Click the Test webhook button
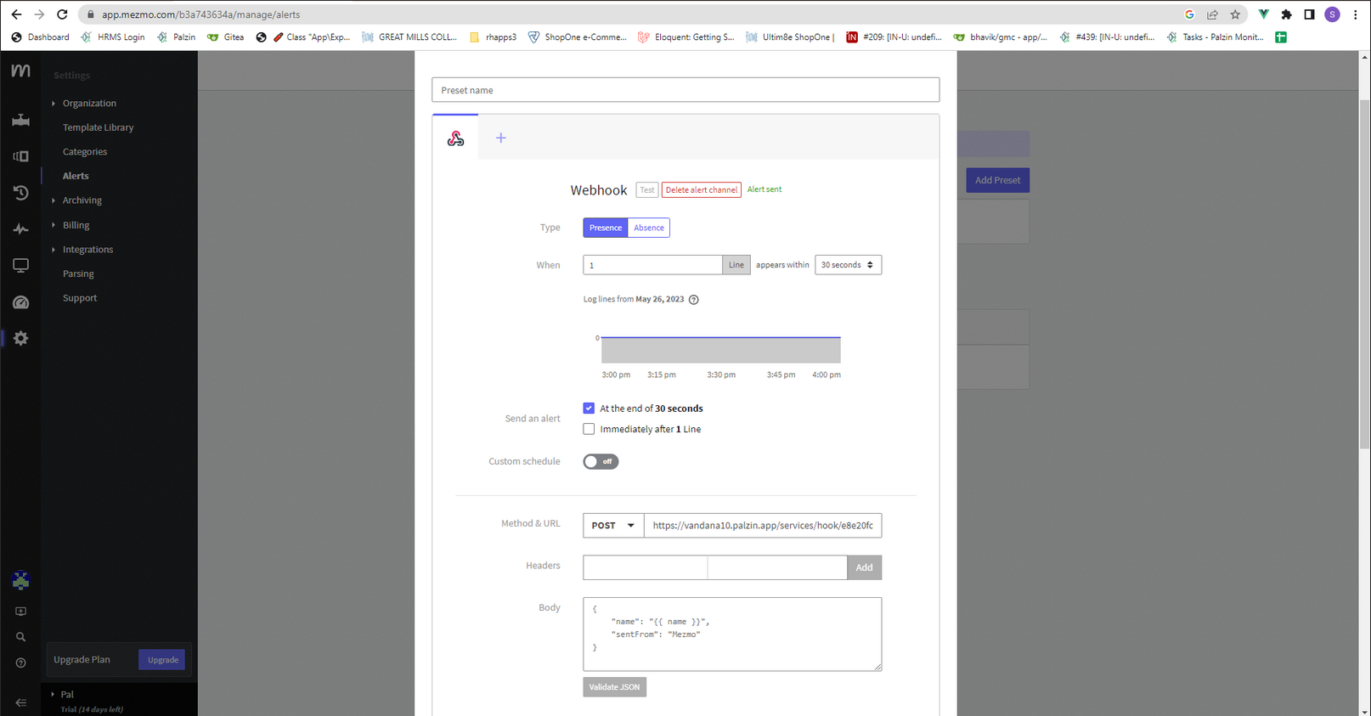This screenshot has width=1371, height=716. click(647, 190)
